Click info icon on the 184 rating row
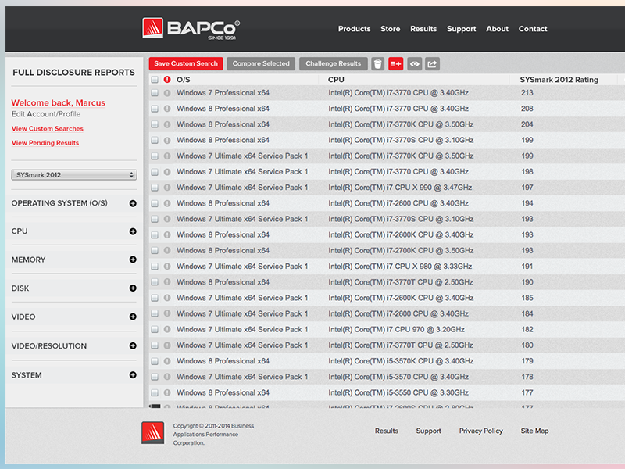Screen dimensions: 625x469 click(x=167, y=314)
